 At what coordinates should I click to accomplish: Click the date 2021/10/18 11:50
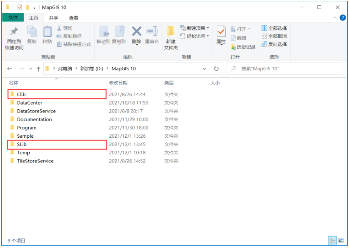(x=129, y=102)
